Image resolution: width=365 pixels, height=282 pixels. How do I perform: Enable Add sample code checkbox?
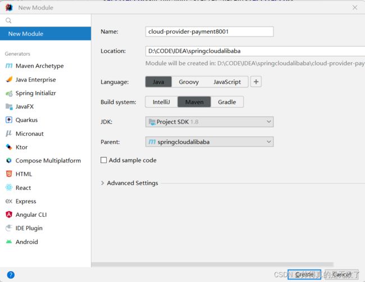click(103, 160)
